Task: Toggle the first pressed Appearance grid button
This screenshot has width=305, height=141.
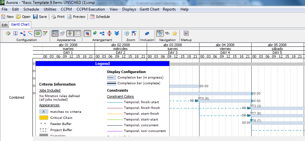Action: coord(55,33)
